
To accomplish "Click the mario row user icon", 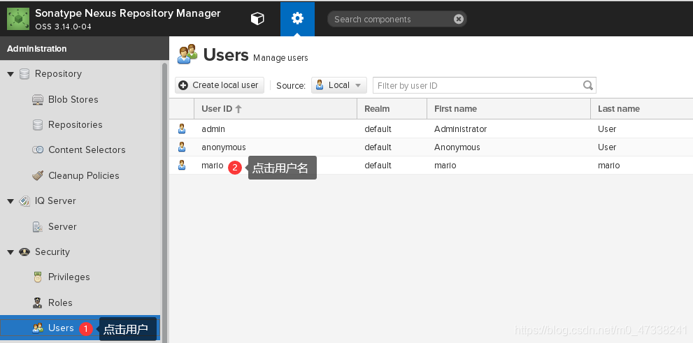I will (182, 165).
